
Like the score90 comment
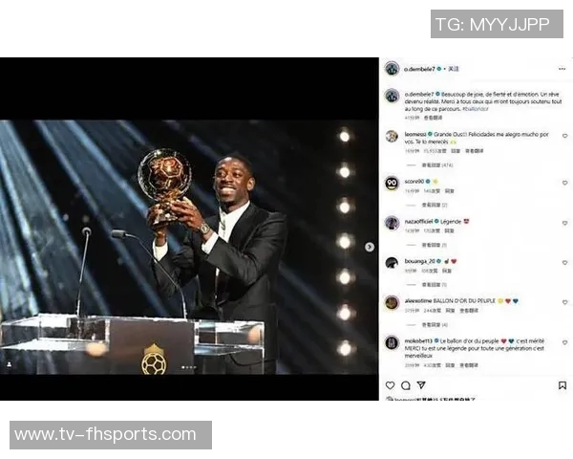[x=564, y=183]
